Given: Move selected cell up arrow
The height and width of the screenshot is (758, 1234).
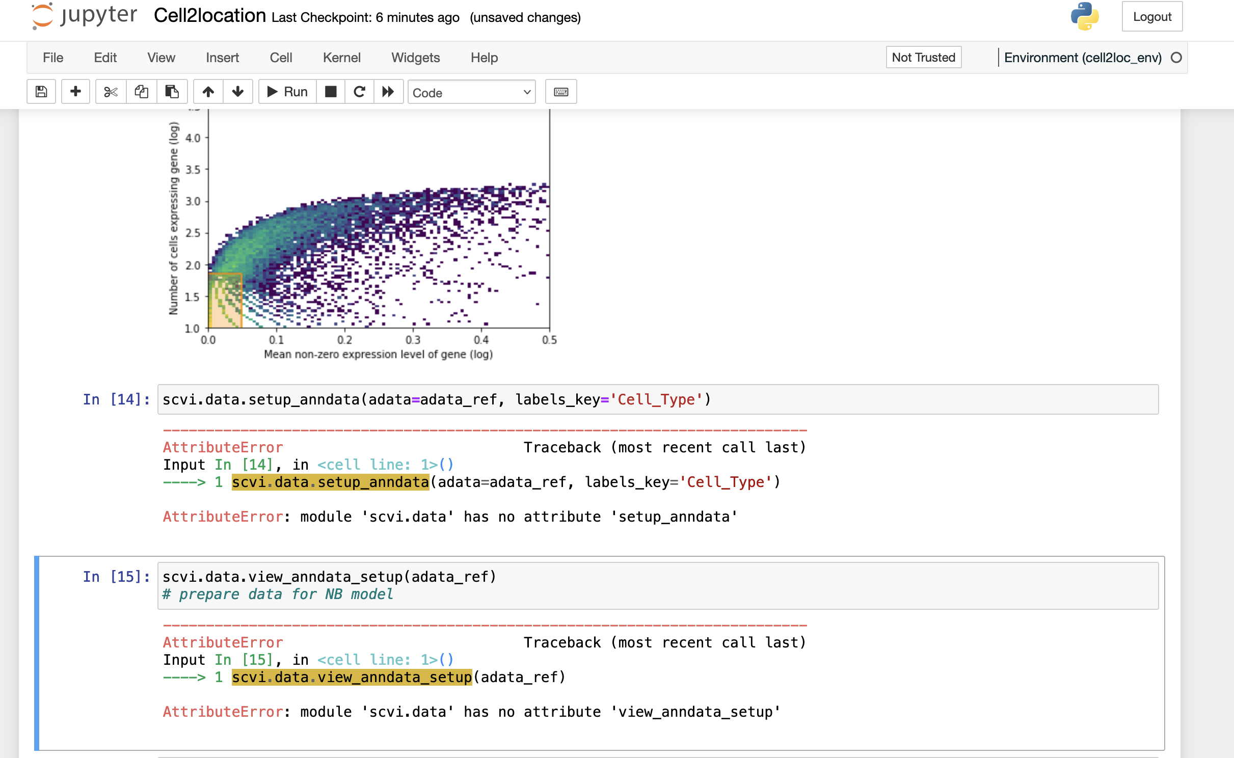Looking at the screenshot, I should click(x=208, y=92).
